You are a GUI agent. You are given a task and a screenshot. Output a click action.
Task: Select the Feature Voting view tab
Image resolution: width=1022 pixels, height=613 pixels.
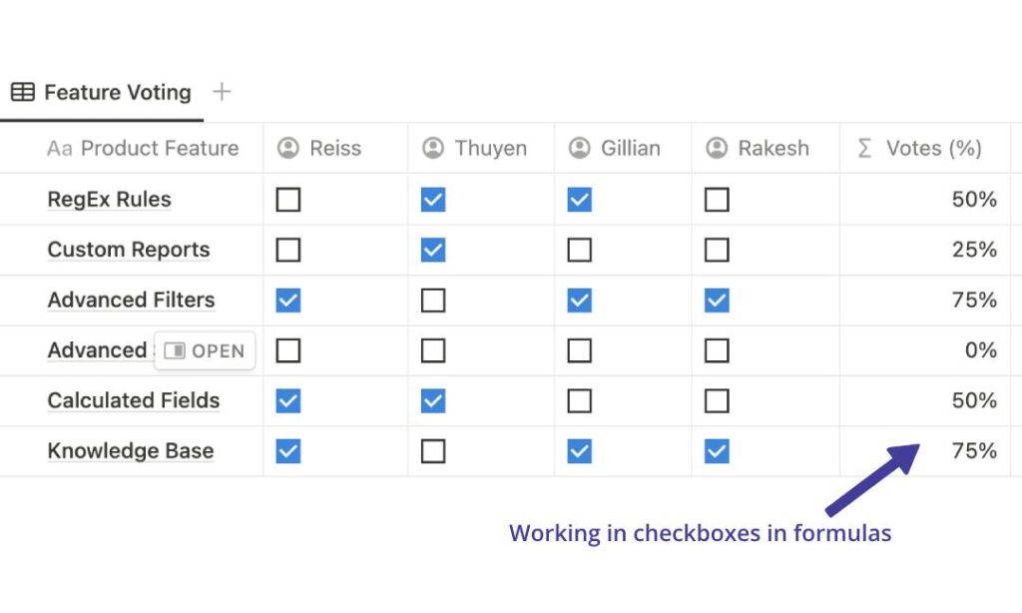tap(117, 92)
